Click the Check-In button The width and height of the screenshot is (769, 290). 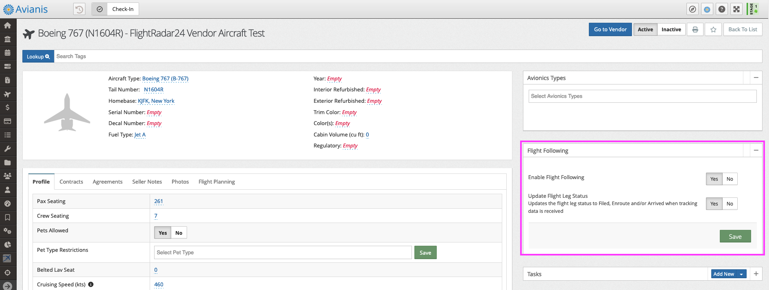click(x=123, y=9)
